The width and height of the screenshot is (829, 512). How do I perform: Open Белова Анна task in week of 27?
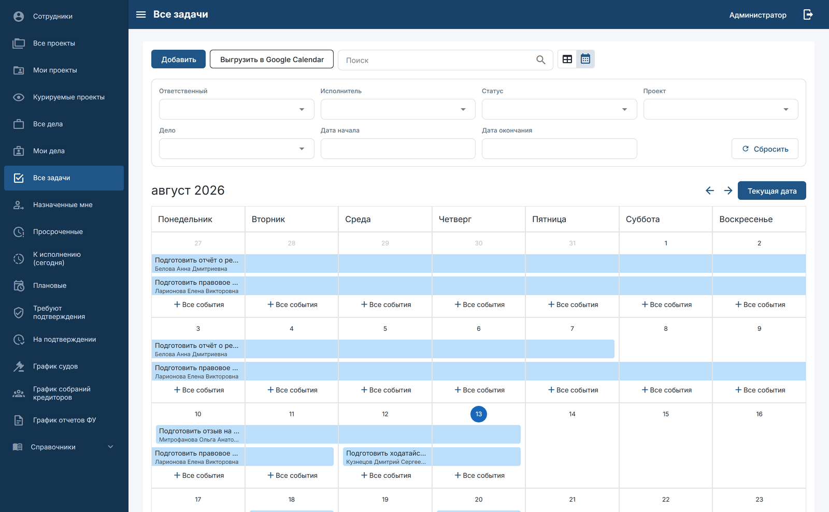click(479, 264)
